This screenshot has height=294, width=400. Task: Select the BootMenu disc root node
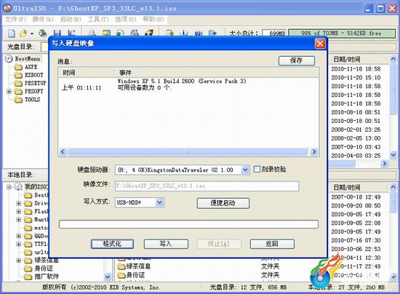point(28,59)
